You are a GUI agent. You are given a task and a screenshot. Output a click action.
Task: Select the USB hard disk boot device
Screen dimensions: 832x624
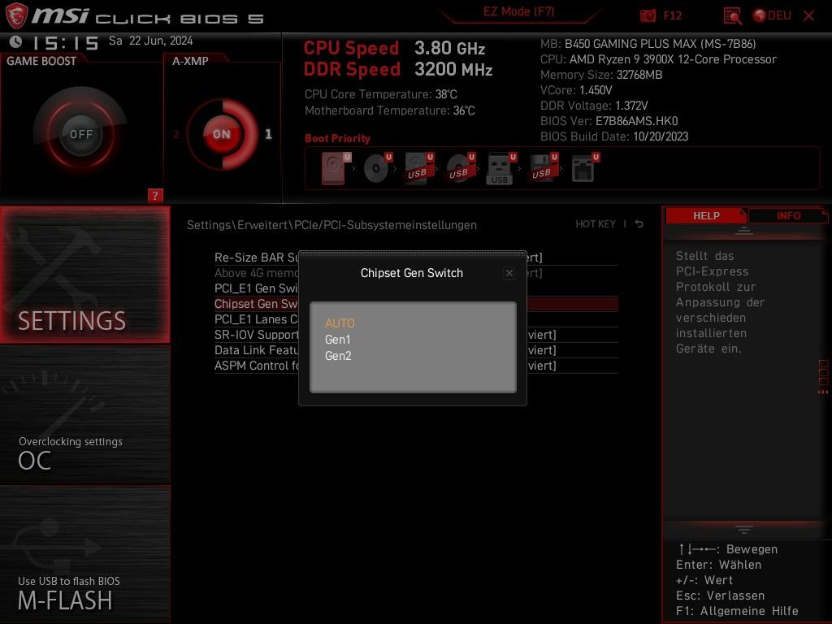(x=418, y=168)
